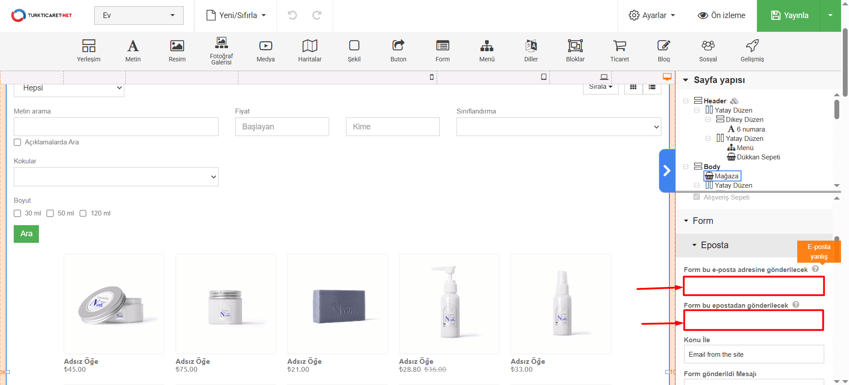Open the Gelişmiş rocket tool
The height and width of the screenshot is (385, 849).
point(752,50)
